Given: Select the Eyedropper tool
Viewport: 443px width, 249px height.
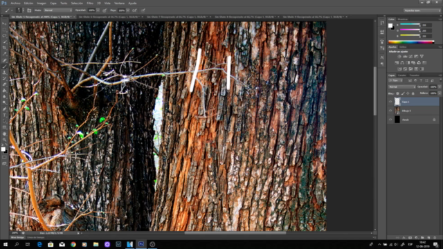Looking at the screenshot, I should click(4, 54).
